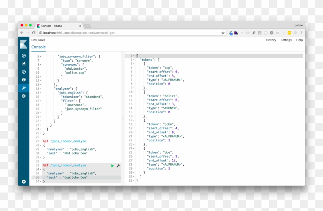Click "token": "john" in response

click(161, 124)
